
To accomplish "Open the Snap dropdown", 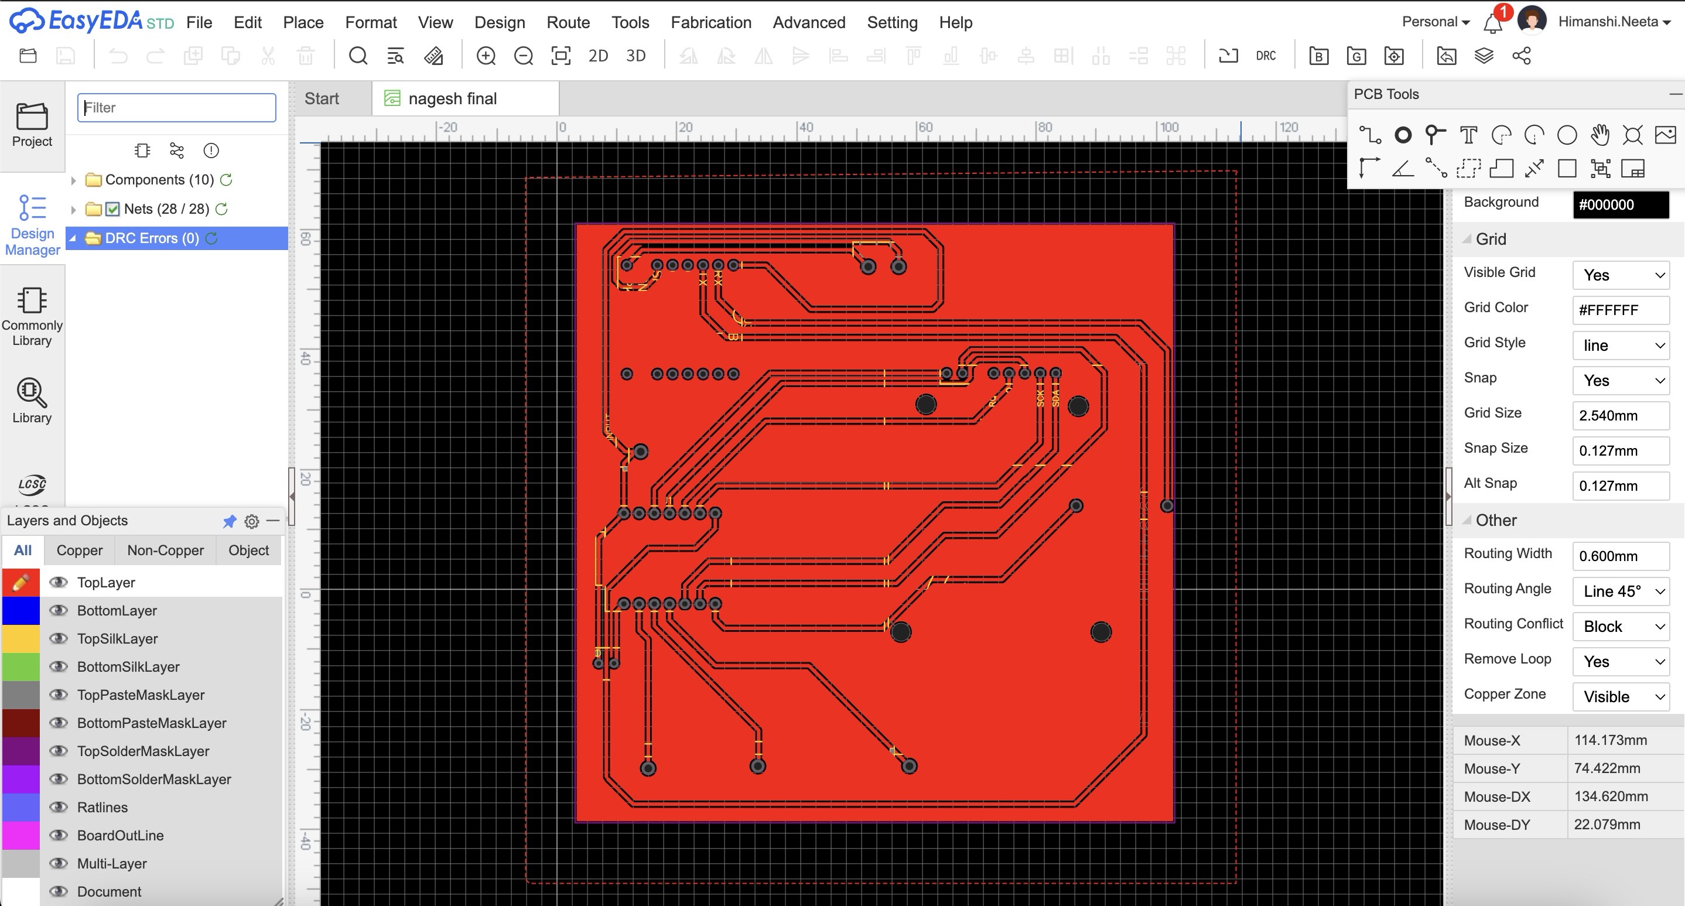I will (x=1621, y=381).
